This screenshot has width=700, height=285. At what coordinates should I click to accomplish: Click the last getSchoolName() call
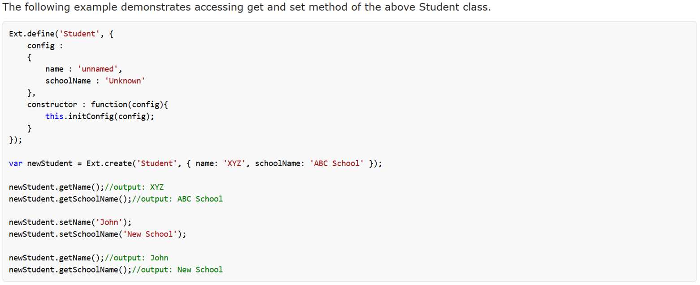[70, 269]
